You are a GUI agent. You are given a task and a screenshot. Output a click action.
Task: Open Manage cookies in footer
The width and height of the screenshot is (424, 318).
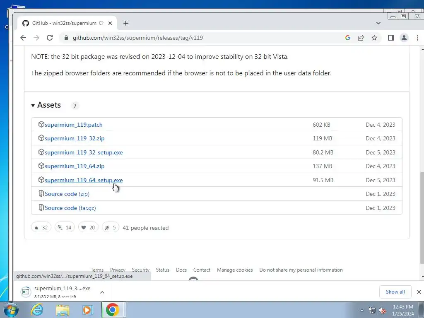pyautogui.click(x=235, y=270)
